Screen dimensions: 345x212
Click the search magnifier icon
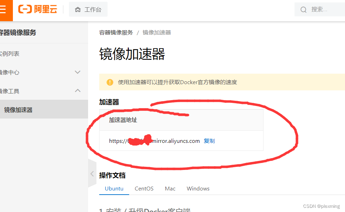click(304, 10)
